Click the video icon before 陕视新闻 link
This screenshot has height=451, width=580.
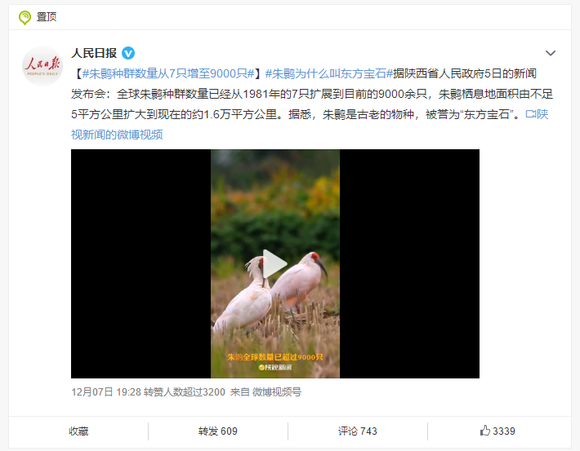coord(531,114)
